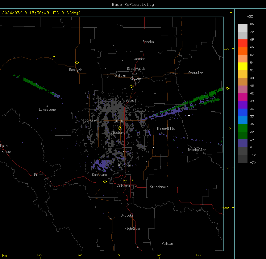Click the Blackfalds city label
The height and width of the screenshot is (259, 266).
click(x=136, y=69)
